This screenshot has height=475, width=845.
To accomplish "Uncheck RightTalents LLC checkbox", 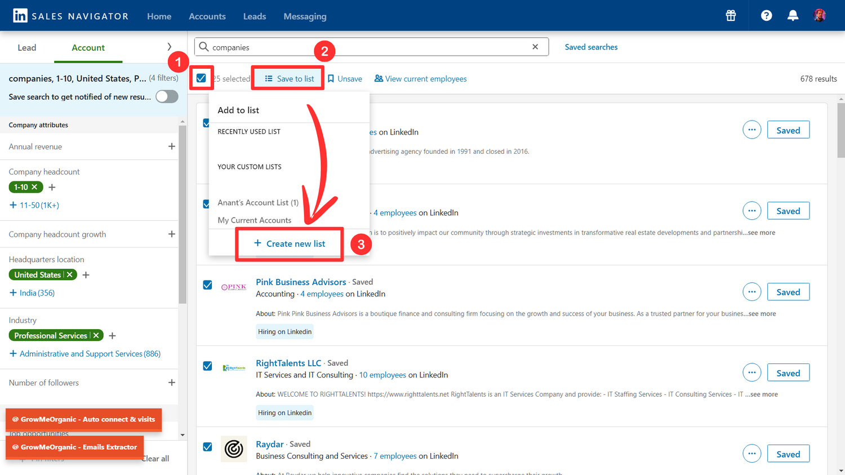I will tap(207, 366).
